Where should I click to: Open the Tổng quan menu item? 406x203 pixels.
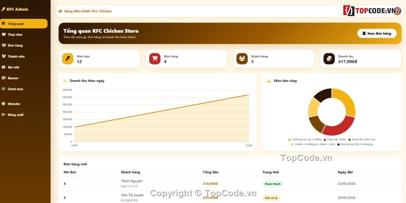(24, 23)
